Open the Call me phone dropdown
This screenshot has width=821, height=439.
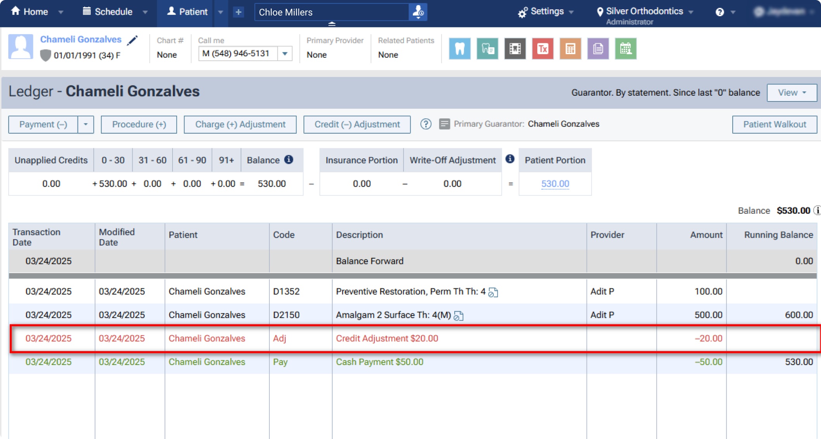(x=285, y=53)
